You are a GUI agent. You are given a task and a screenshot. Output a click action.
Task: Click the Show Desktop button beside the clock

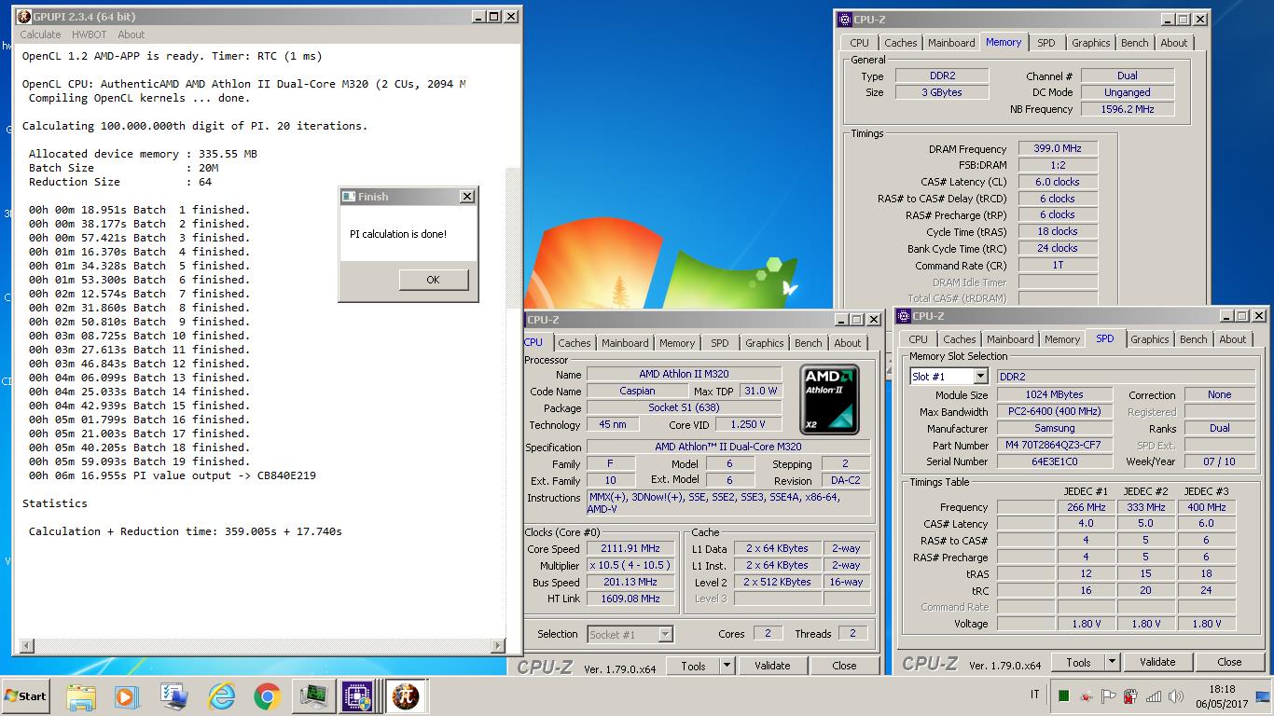point(1263,695)
